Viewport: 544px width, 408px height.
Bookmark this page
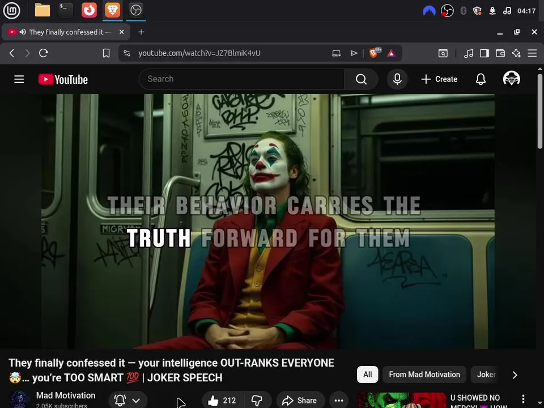[x=106, y=53]
